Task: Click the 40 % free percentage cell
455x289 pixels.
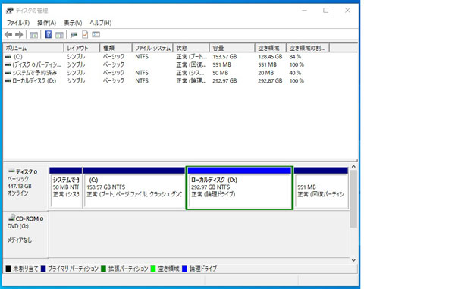Action: pos(295,73)
